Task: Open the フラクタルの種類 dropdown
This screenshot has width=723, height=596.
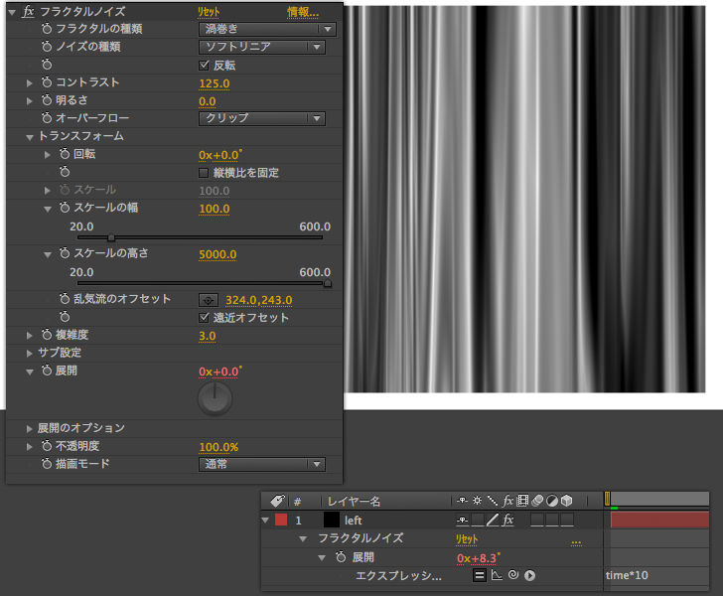Action: tap(262, 29)
